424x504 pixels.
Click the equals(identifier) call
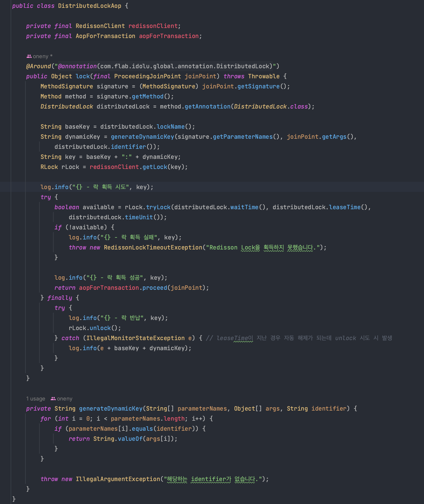[x=163, y=429]
